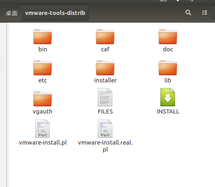Viewport: 215px width, 187px height.
Task: Click the 'installer' folder name label
Action: (105, 80)
